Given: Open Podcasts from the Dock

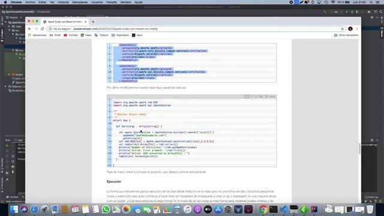Looking at the screenshot, I should [197, 209].
